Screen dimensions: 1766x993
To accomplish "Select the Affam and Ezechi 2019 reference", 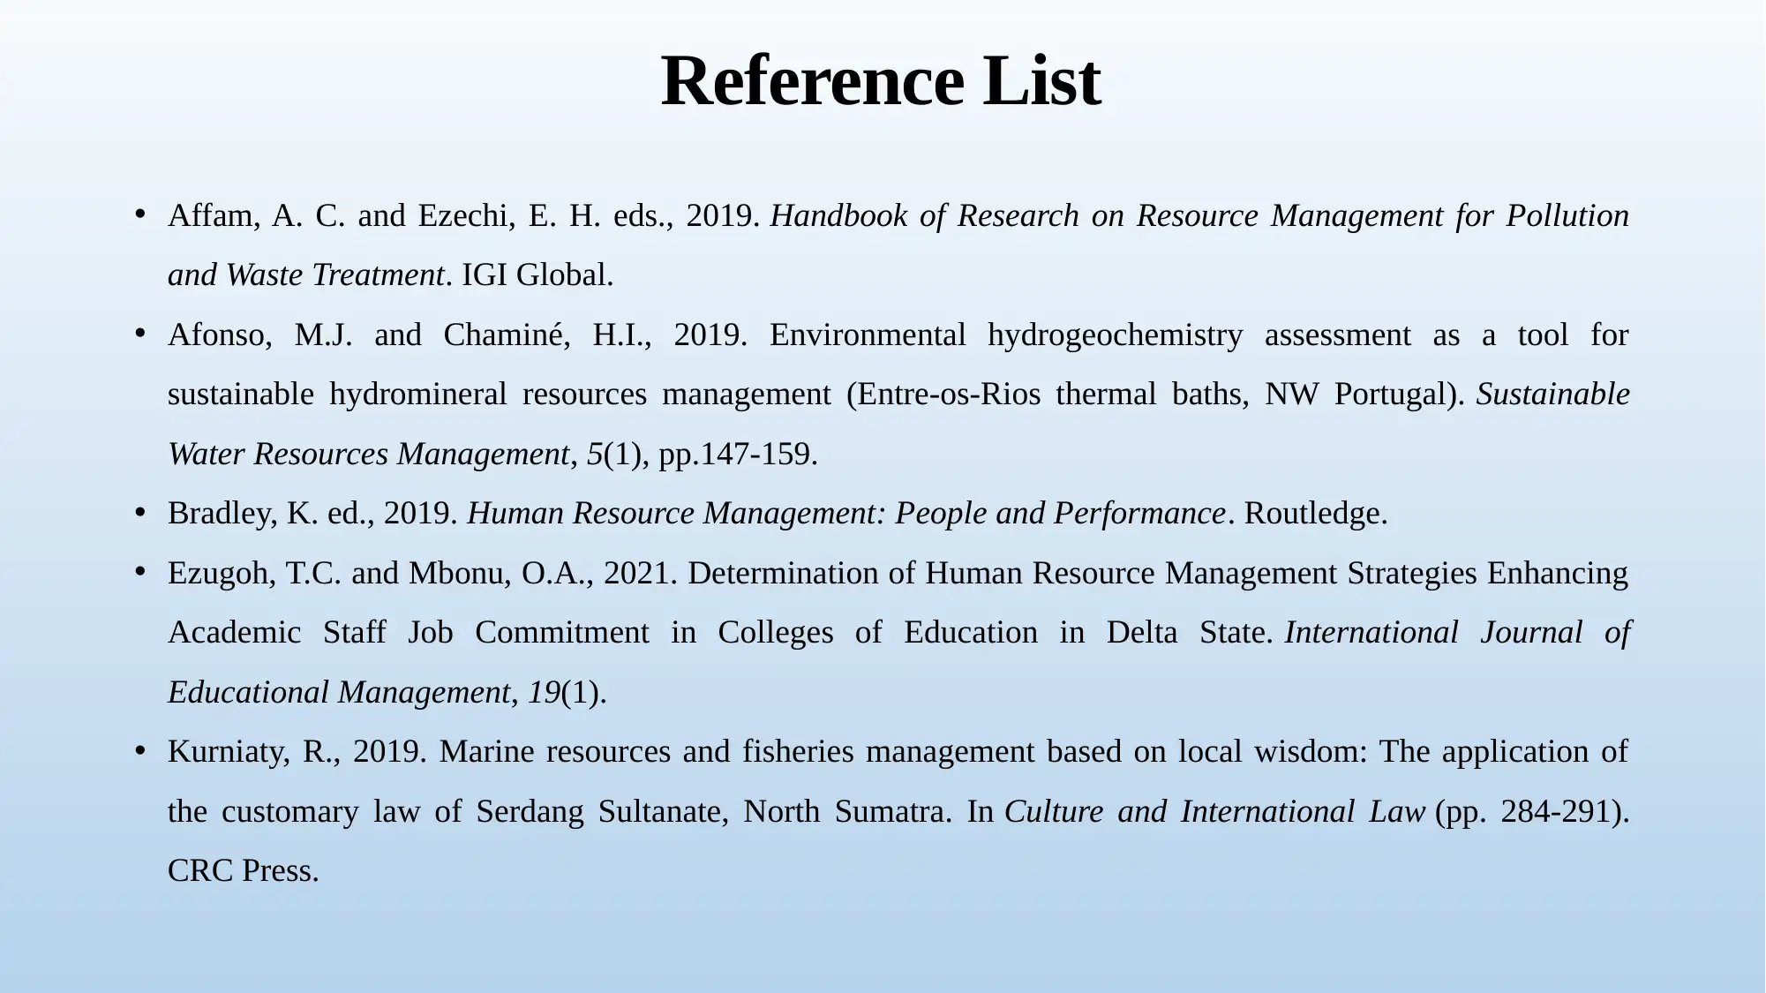I will pyautogui.click(x=898, y=245).
